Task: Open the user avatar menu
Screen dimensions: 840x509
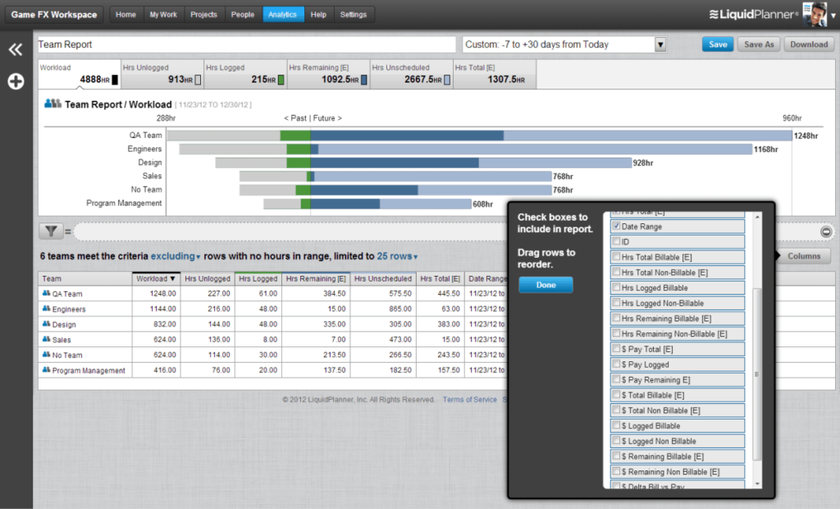Action: point(815,15)
